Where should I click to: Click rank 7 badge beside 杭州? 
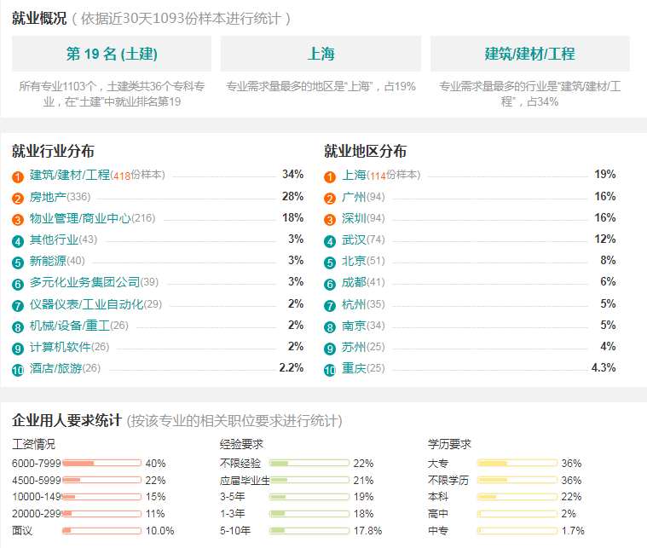[x=330, y=306]
